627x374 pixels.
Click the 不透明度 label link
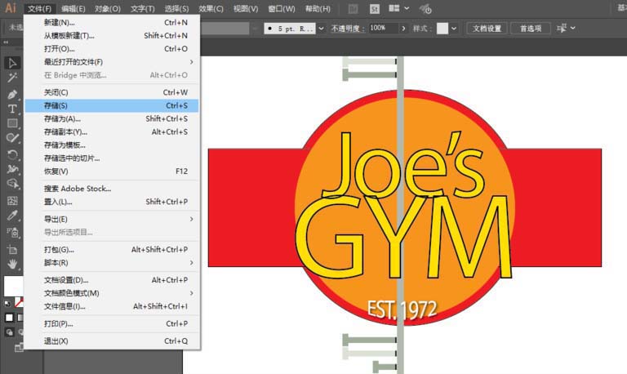(348, 29)
